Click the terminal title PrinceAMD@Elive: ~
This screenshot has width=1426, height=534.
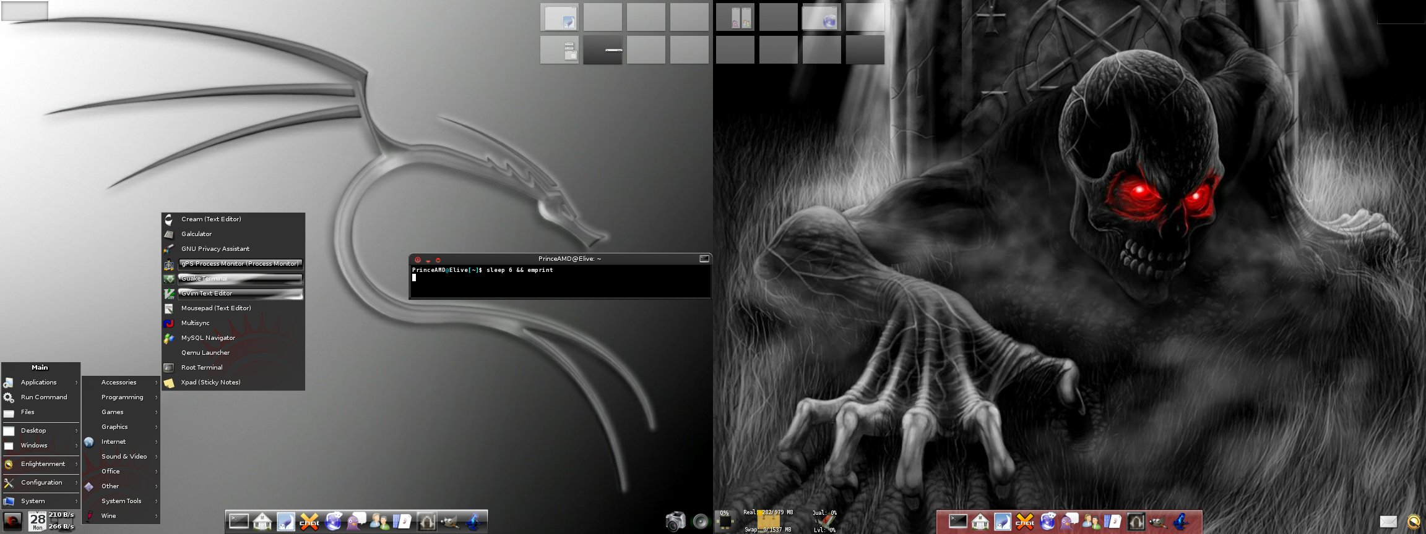pos(569,259)
